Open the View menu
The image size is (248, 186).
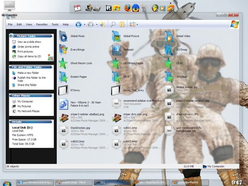tap(29, 24)
